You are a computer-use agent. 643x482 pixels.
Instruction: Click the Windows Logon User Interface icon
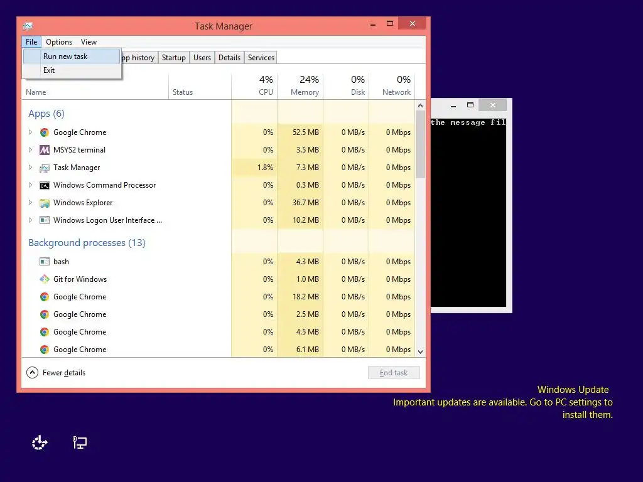tap(45, 220)
